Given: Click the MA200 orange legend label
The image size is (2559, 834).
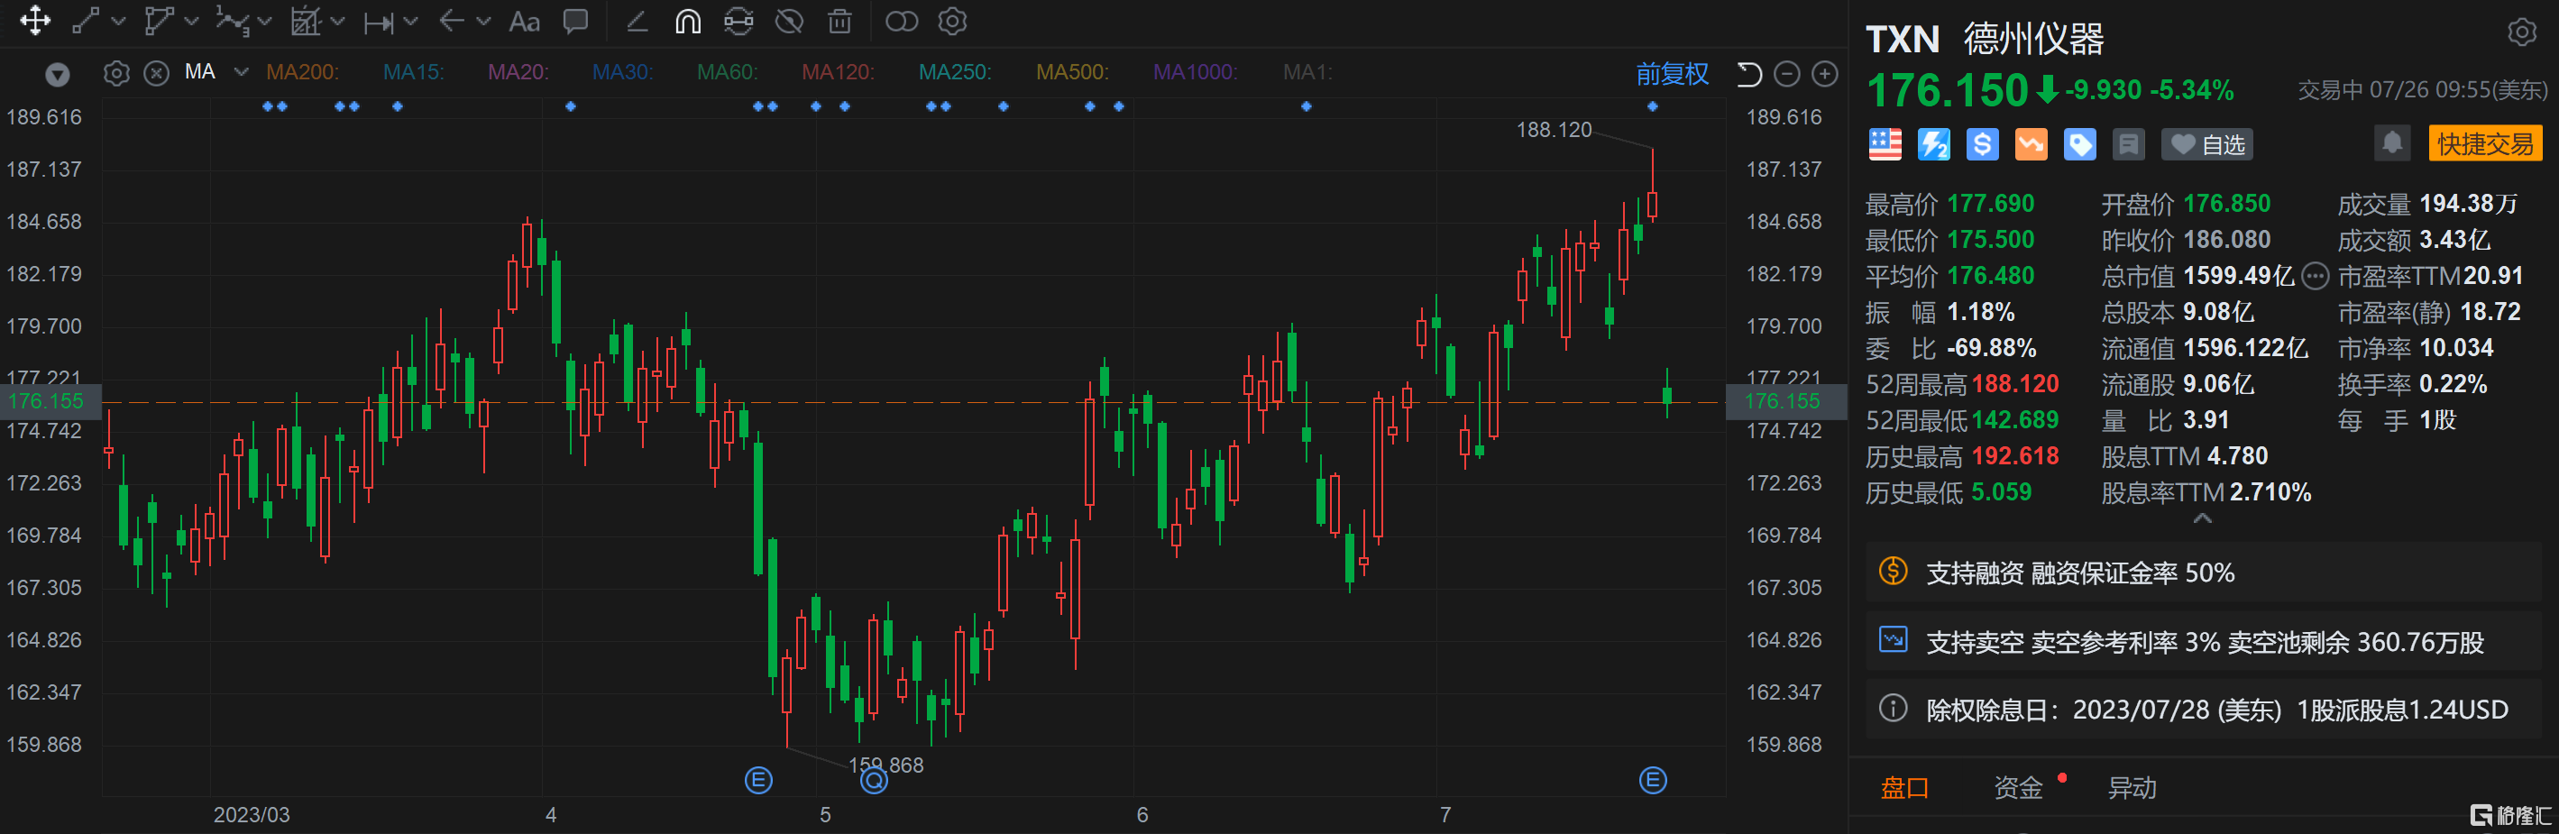Looking at the screenshot, I should pos(302,72).
